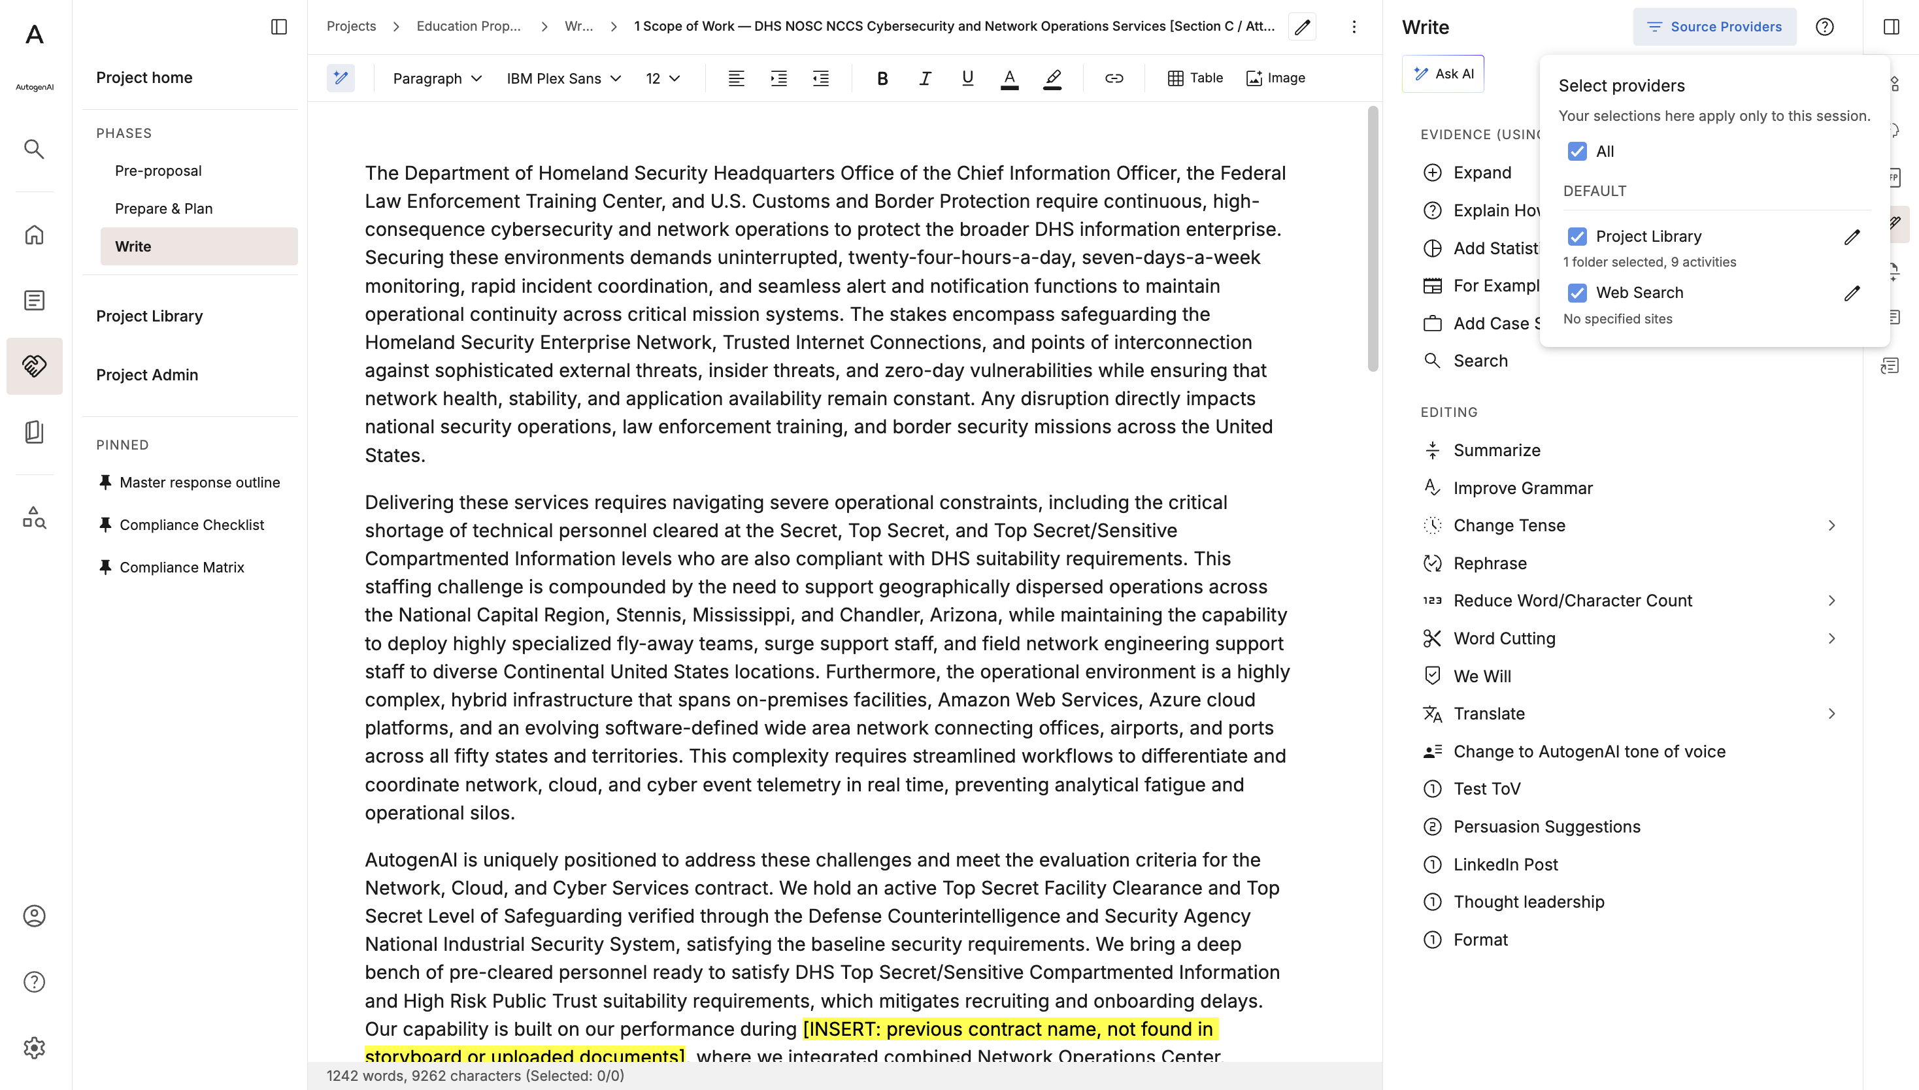Image resolution: width=1919 pixels, height=1090 pixels.
Task: Open the highlight color picker
Action: coord(1052,78)
